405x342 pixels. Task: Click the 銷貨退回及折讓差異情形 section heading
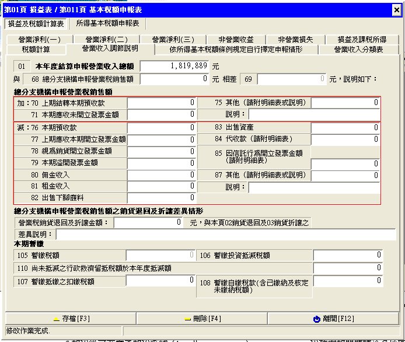click(109, 211)
